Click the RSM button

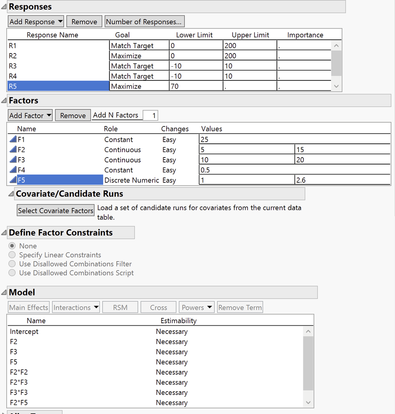120,307
